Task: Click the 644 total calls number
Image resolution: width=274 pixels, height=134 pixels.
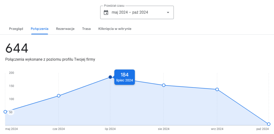Action: coord(17,49)
